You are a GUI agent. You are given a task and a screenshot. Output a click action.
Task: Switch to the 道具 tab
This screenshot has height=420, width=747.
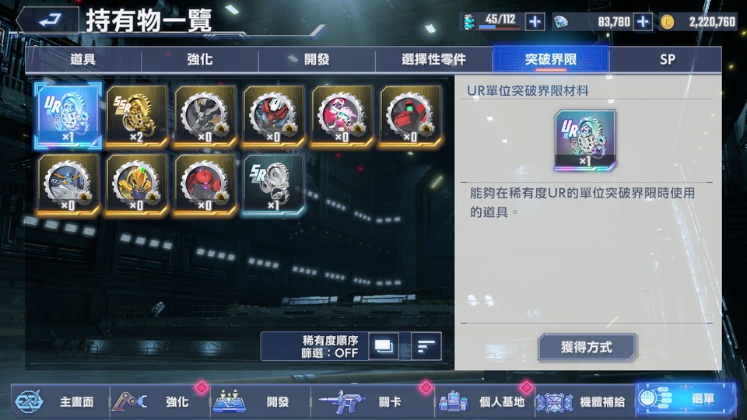[83, 60]
